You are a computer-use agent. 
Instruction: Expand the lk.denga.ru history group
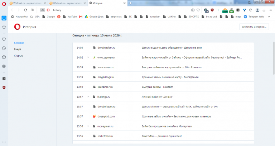[x=88, y=97]
